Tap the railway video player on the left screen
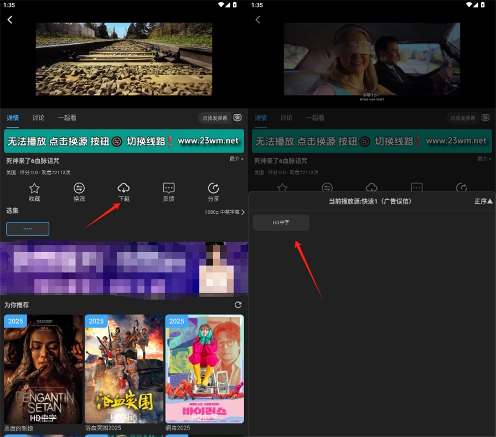Viewport: 496px width, 437px height. [x=124, y=59]
